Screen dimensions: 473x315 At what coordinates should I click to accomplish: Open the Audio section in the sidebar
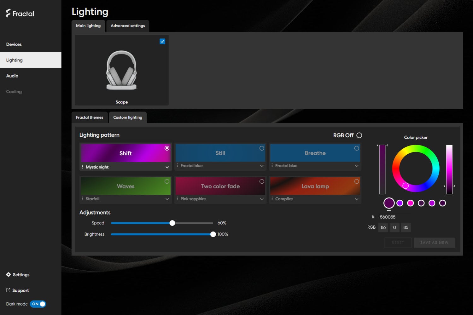pos(12,76)
